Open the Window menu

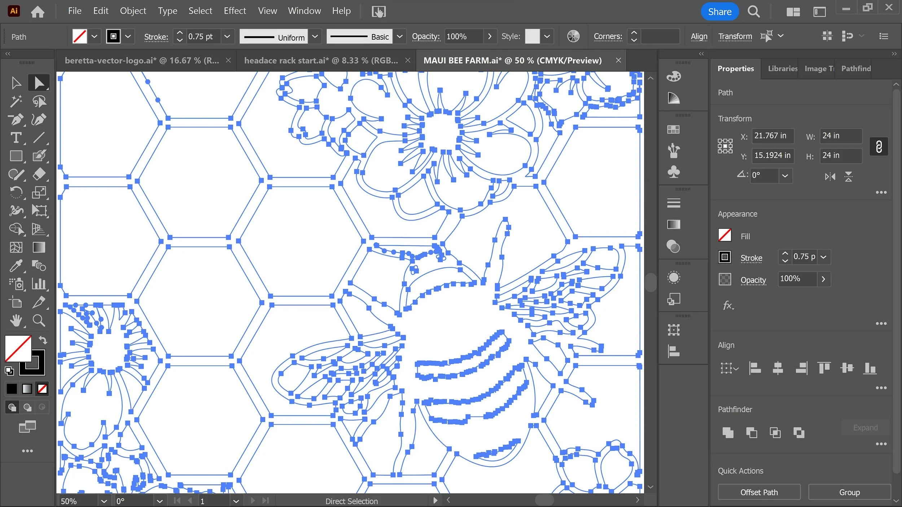[304, 11]
